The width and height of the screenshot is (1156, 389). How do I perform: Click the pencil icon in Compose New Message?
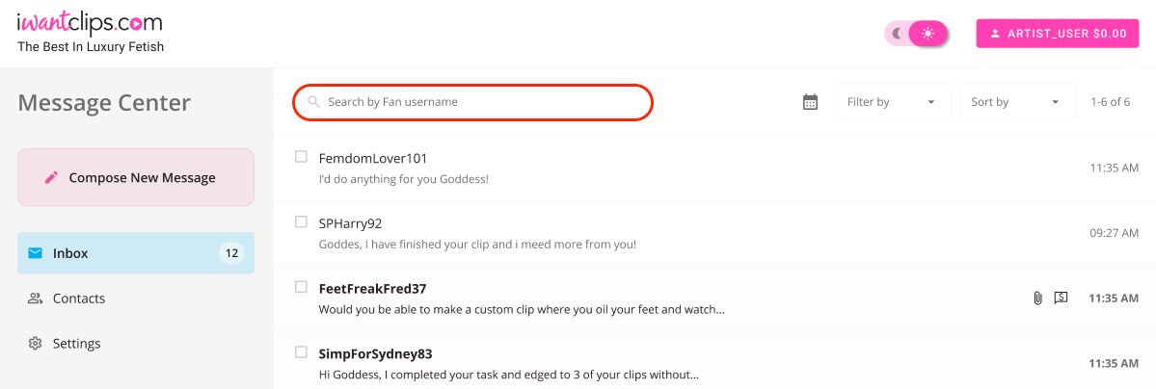click(x=51, y=177)
